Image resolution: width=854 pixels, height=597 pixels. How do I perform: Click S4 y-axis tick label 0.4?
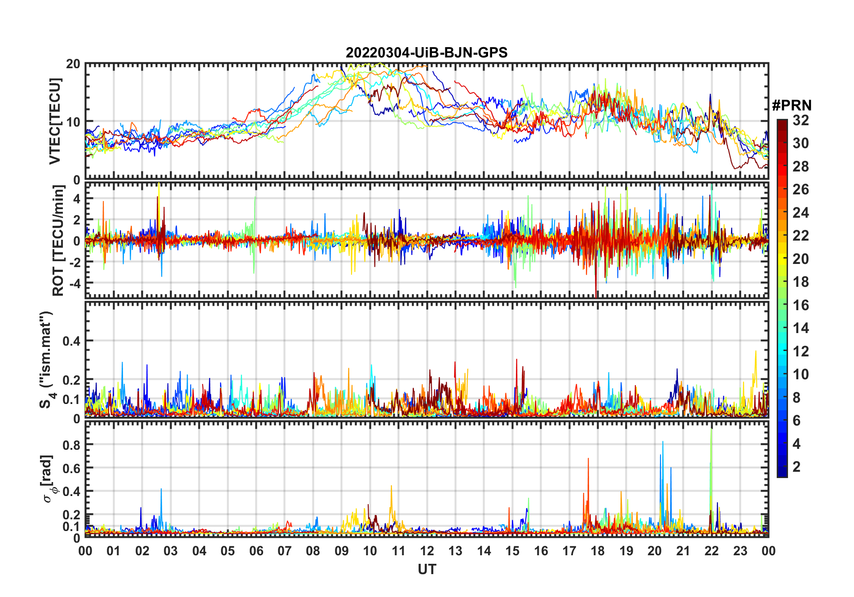pyautogui.click(x=72, y=341)
